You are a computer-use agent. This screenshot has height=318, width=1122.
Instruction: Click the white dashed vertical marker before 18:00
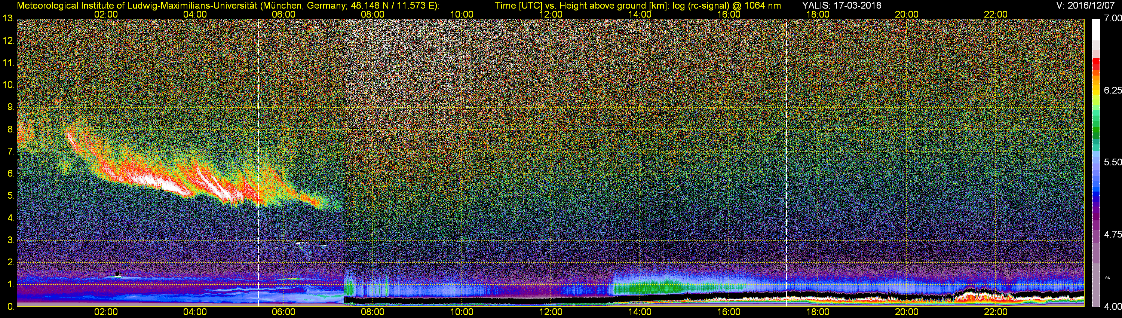[786, 163]
